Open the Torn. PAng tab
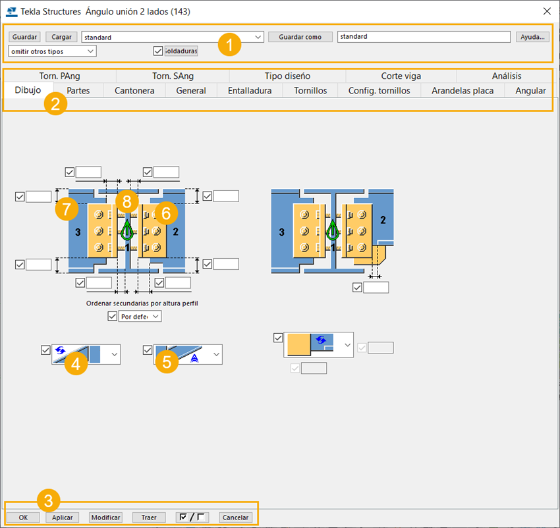 click(x=60, y=76)
